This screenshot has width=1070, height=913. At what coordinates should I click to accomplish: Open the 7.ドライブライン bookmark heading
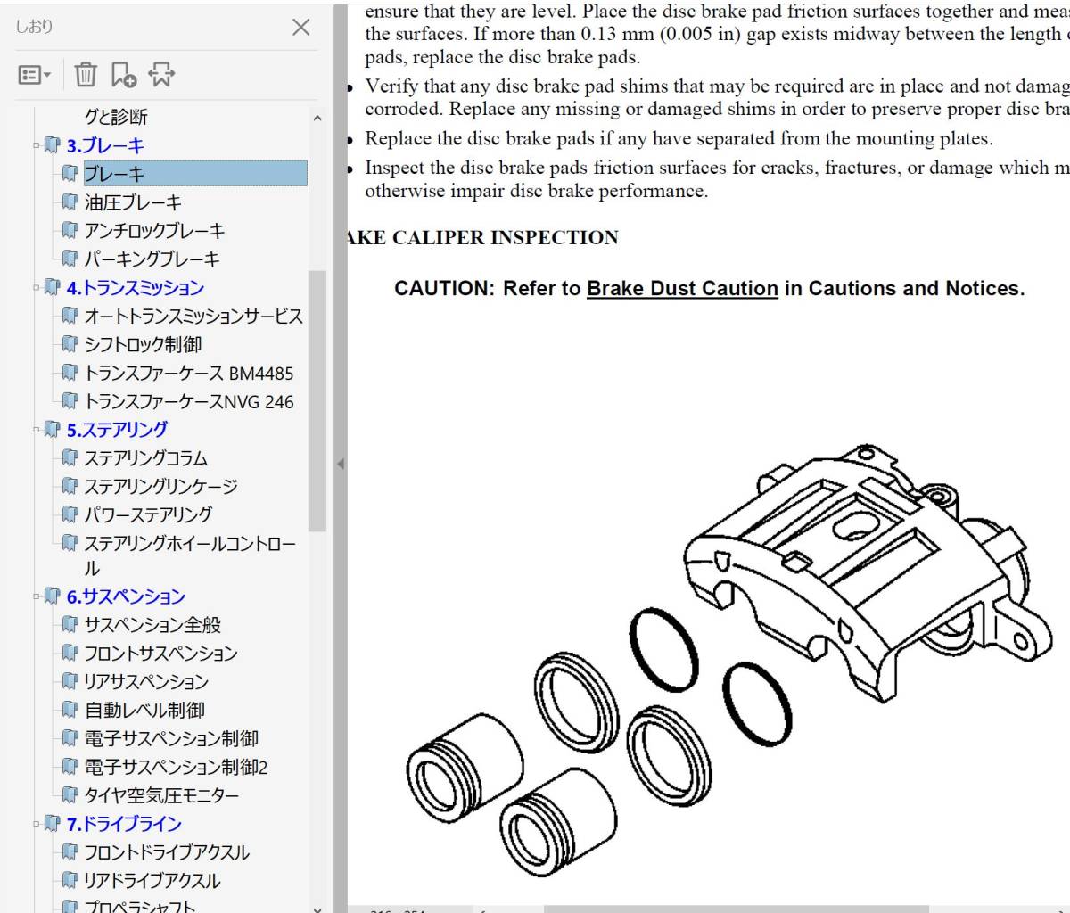pos(124,824)
